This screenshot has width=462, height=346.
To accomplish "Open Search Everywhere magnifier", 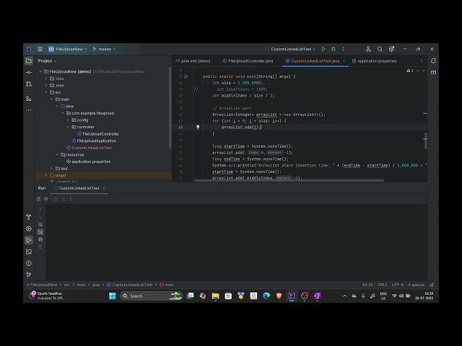I will coord(380,49).
